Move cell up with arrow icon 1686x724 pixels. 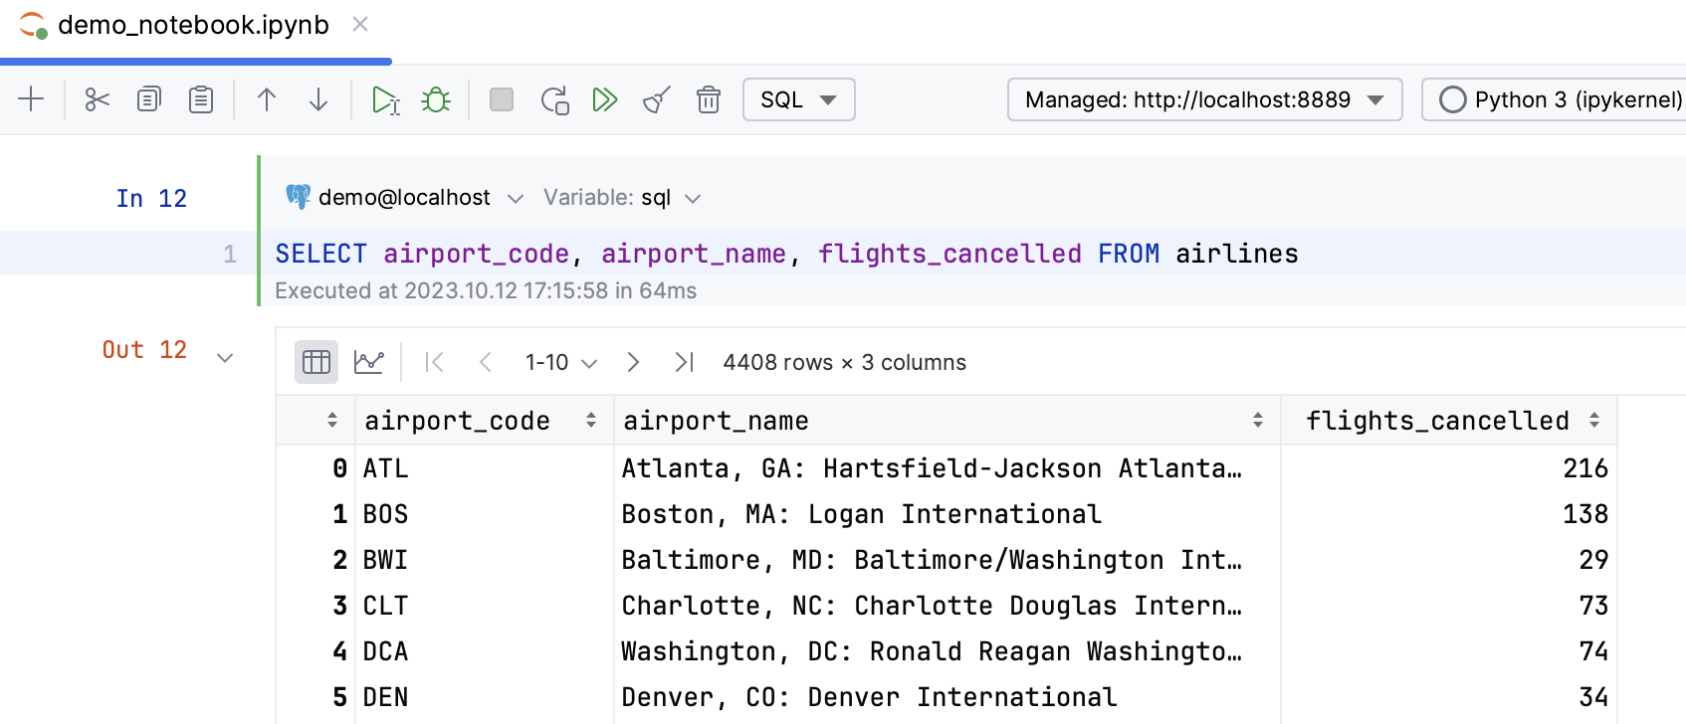[267, 99]
